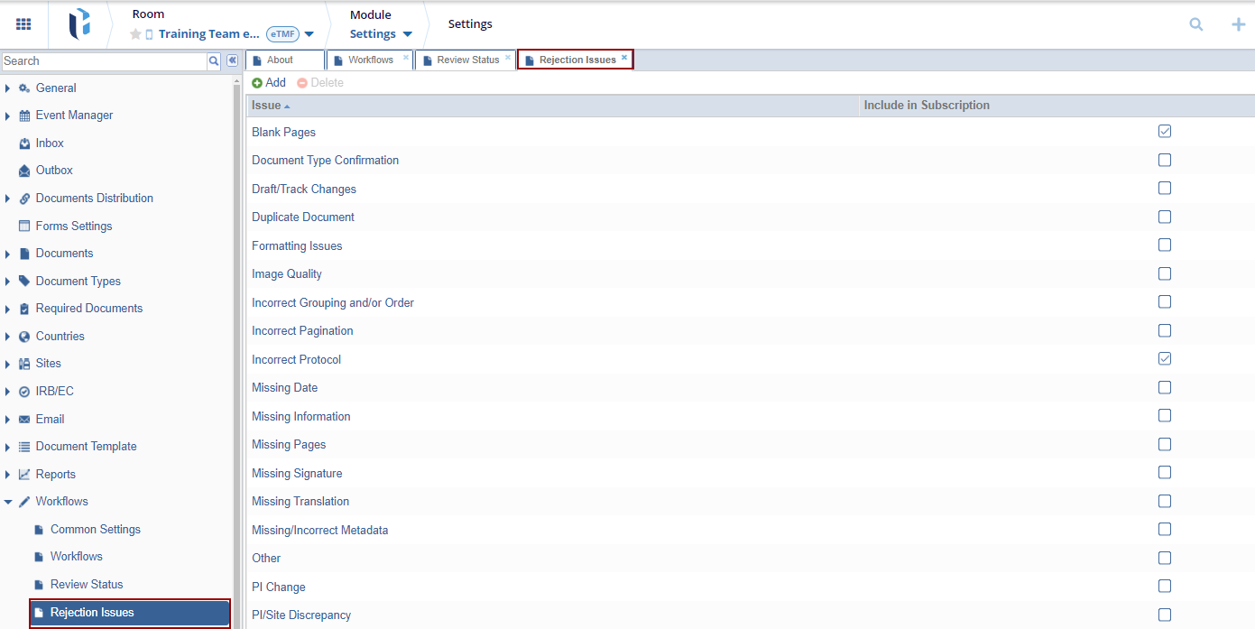Open the app launcher grid icon
Image resolution: width=1255 pixels, height=629 pixels.
pyautogui.click(x=23, y=24)
